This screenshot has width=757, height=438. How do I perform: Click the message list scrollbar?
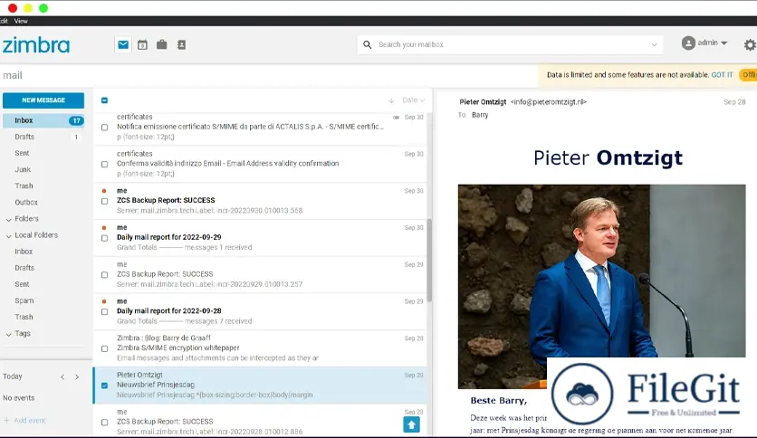(x=429, y=260)
